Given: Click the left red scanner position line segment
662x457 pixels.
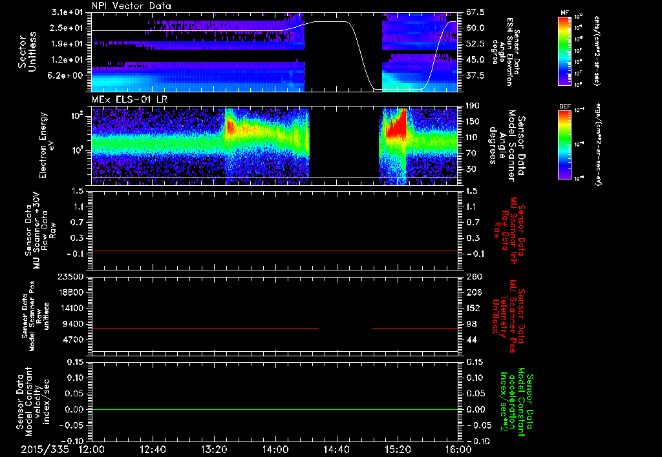Looking at the screenshot, I should pos(206,329).
